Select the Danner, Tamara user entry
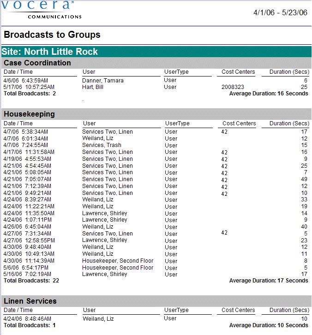This screenshot has width=312, height=335. (x=103, y=81)
